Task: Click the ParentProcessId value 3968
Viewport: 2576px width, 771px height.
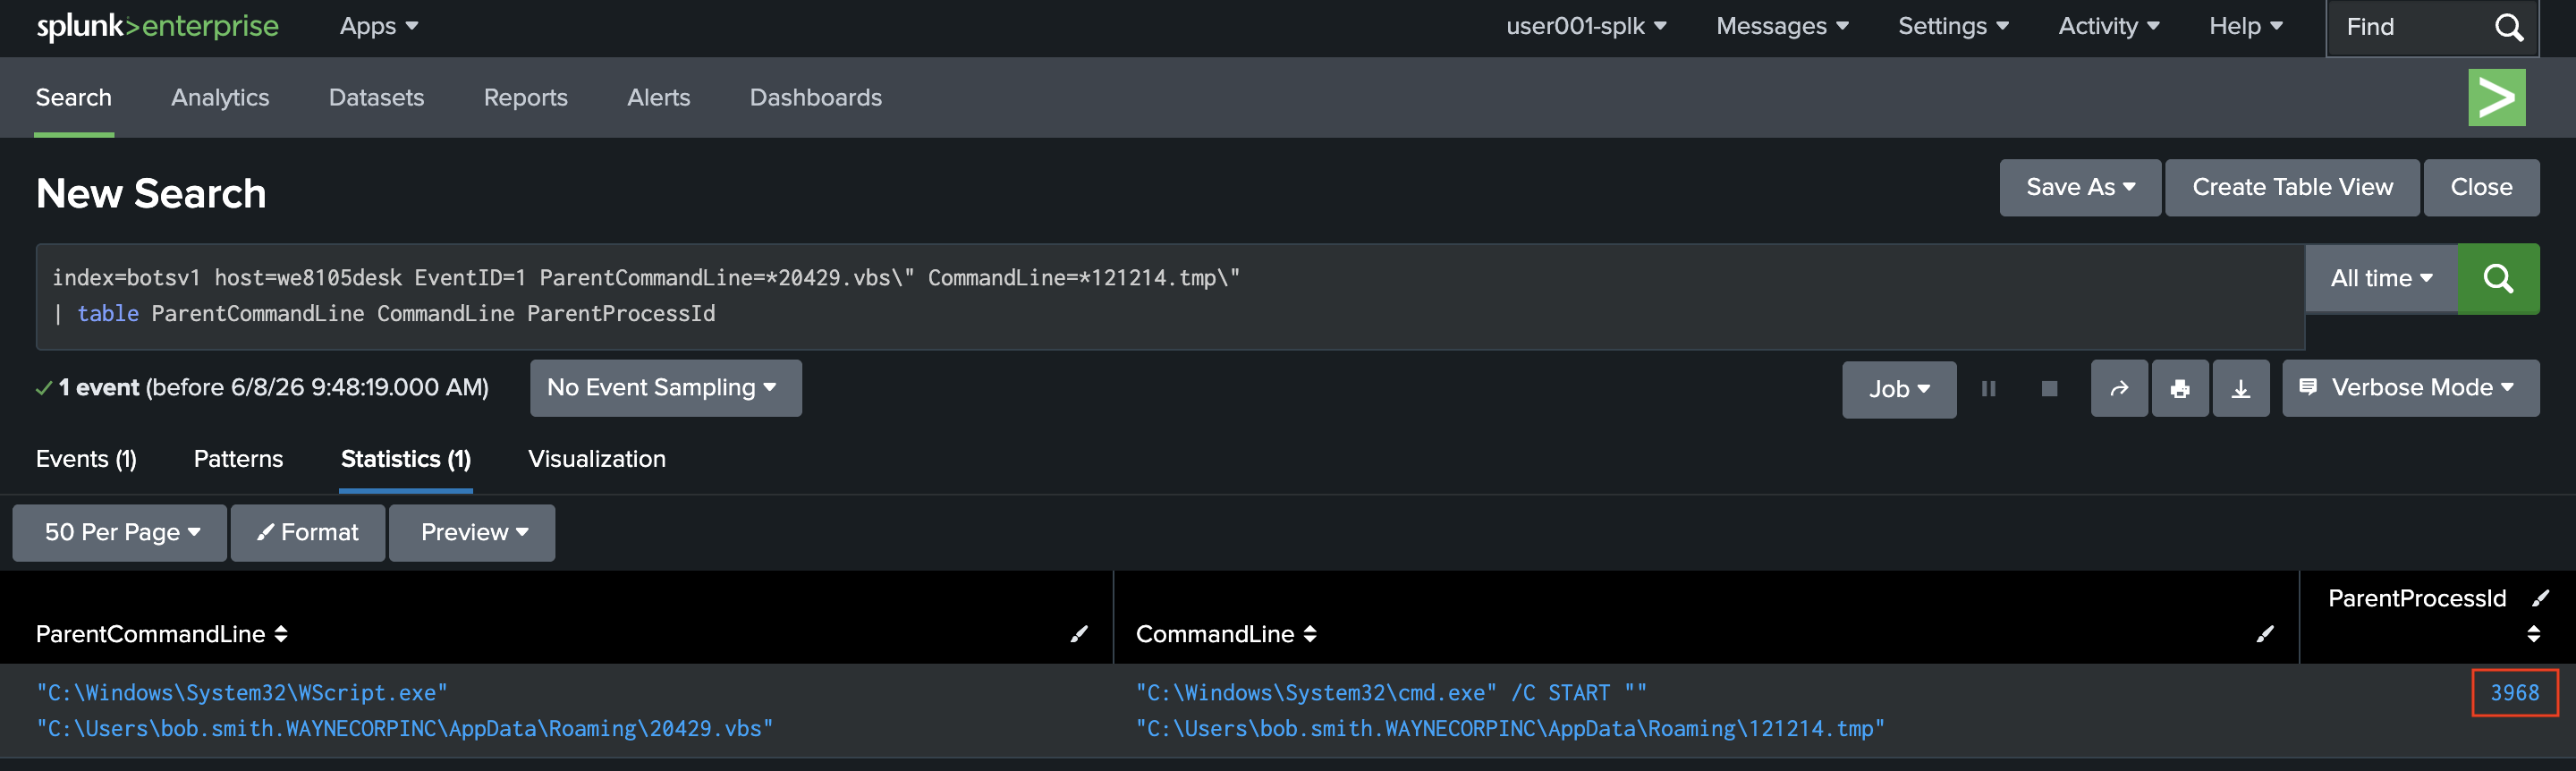Action: click(2514, 693)
